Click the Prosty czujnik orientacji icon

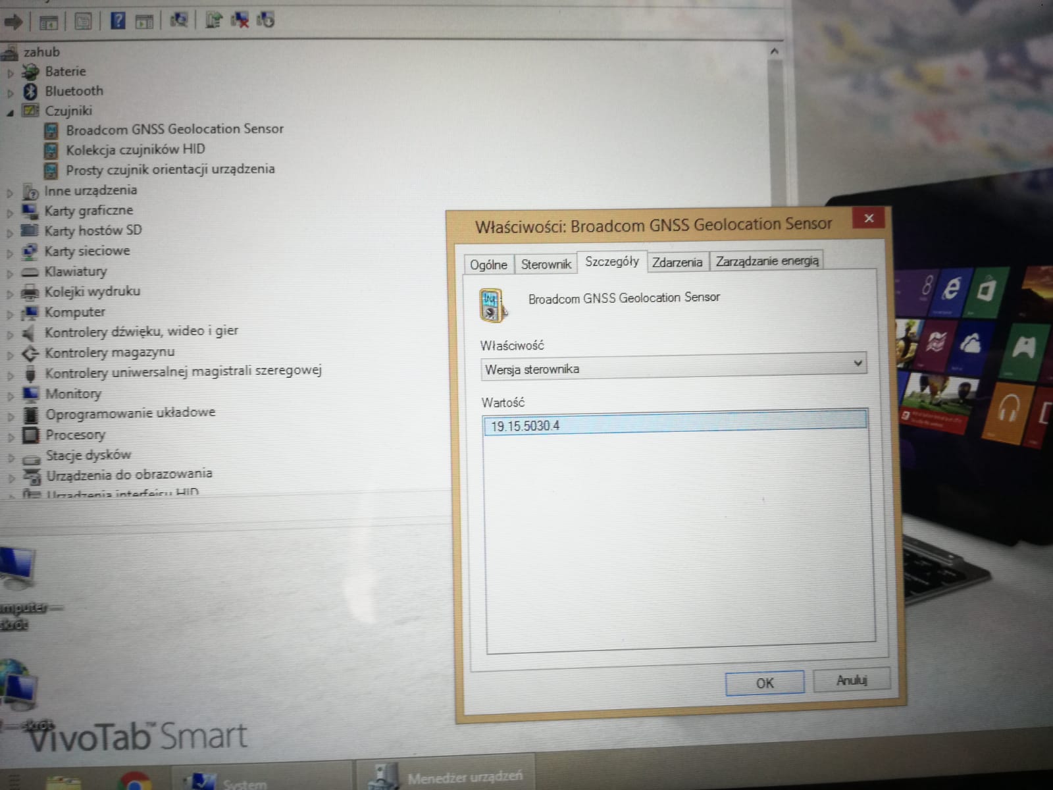click(x=51, y=171)
